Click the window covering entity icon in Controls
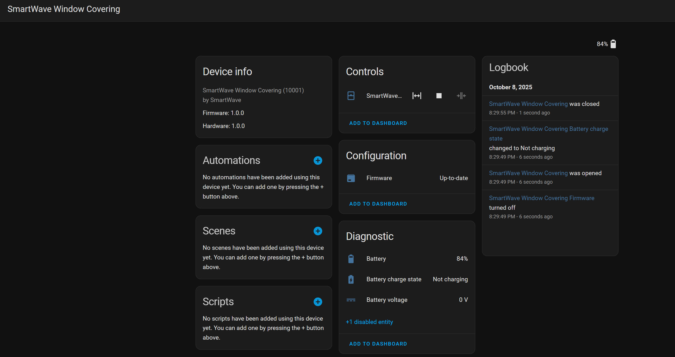Viewport: 675px width, 357px height. pos(351,96)
